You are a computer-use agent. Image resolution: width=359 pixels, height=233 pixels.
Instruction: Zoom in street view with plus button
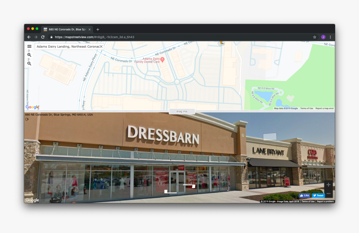329,185
